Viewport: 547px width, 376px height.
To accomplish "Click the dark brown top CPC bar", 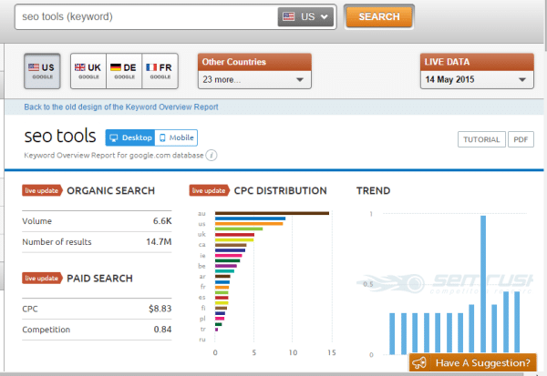I will point(272,213).
